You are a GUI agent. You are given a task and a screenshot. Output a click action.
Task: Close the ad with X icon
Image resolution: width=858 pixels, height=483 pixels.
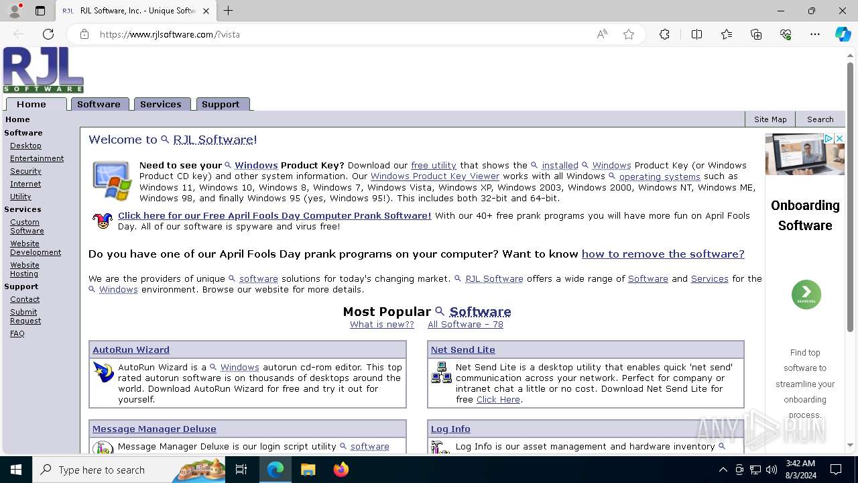coord(839,138)
